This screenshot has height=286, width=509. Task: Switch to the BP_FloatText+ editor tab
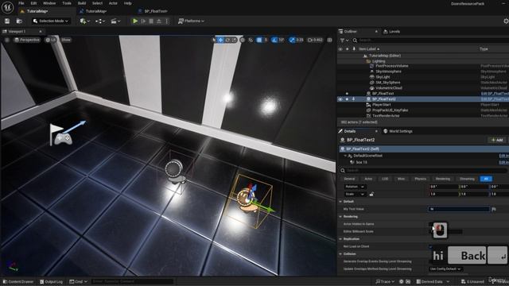point(156,11)
